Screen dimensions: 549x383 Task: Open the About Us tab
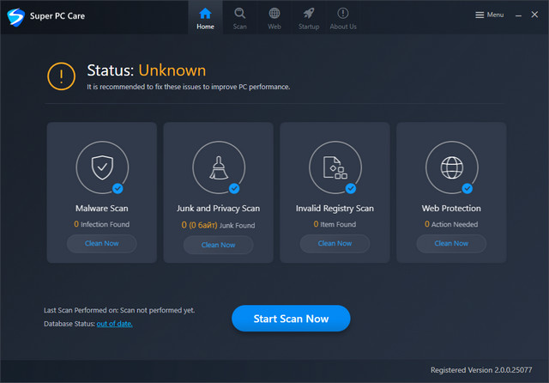pyautogui.click(x=343, y=17)
